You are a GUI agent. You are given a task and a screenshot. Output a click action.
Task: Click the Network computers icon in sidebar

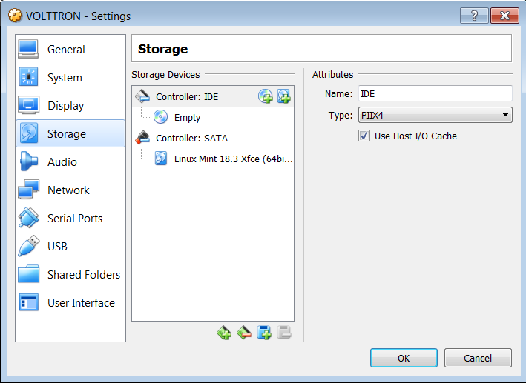28,190
